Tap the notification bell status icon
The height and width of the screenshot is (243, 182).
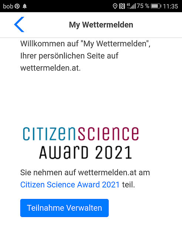pyautogui.click(x=25, y=6)
